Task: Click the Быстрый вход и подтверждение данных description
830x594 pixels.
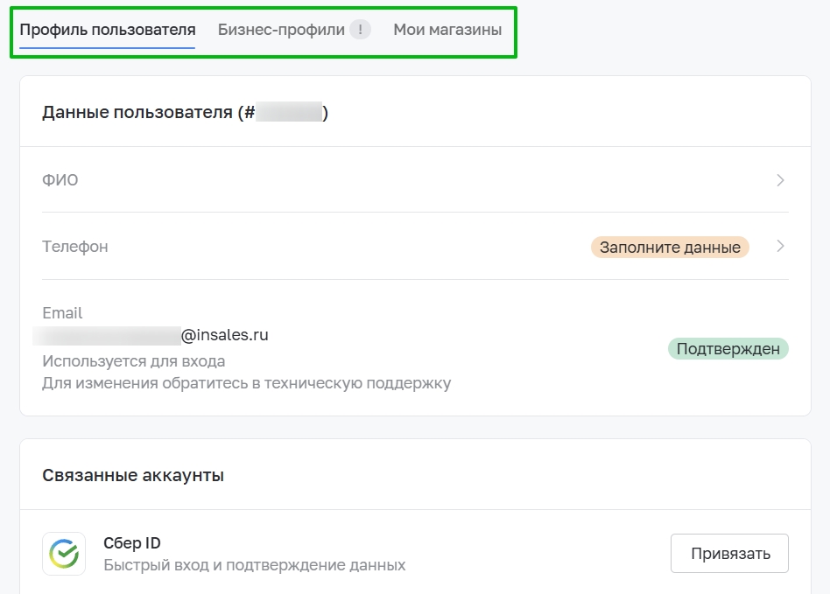Action: (x=254, y=565)
